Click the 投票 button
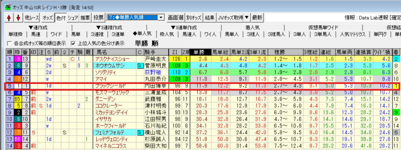Image resolution: width=401 pixels, height=150 pixels. [98, 18]
